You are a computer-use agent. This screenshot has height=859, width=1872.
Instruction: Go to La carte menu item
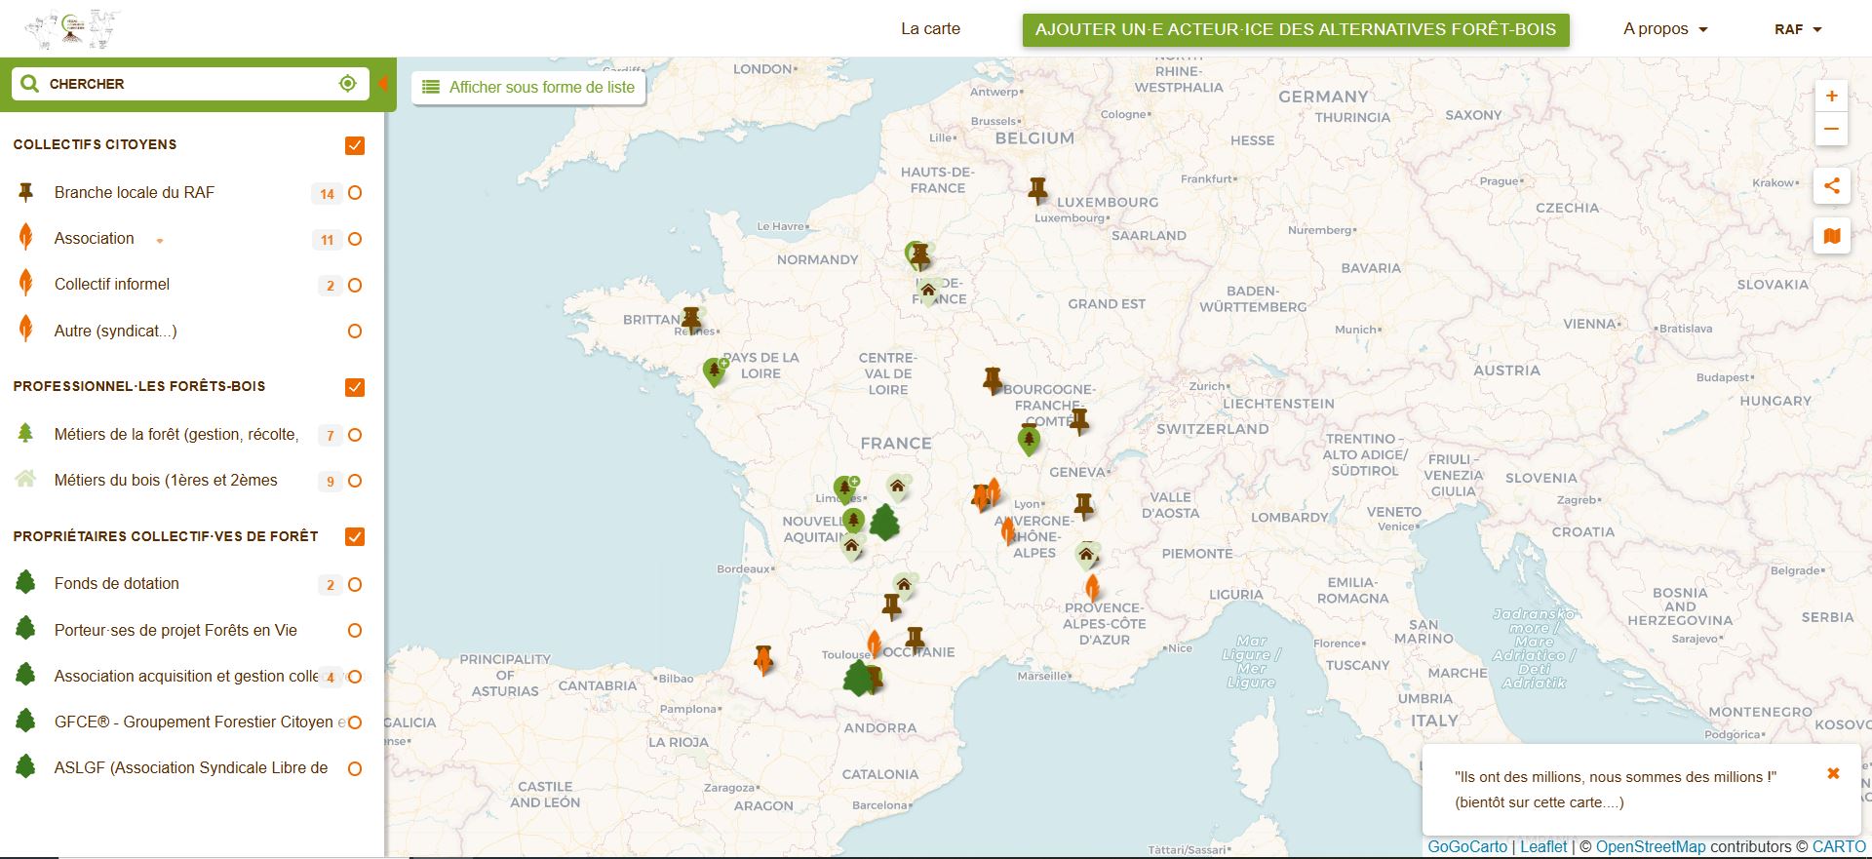[x=930, y=29]
